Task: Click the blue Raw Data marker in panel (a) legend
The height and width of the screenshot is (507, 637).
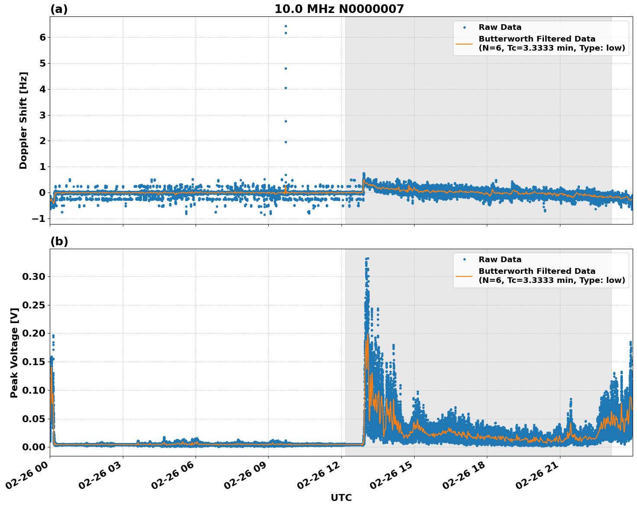Action: [464, 28]
